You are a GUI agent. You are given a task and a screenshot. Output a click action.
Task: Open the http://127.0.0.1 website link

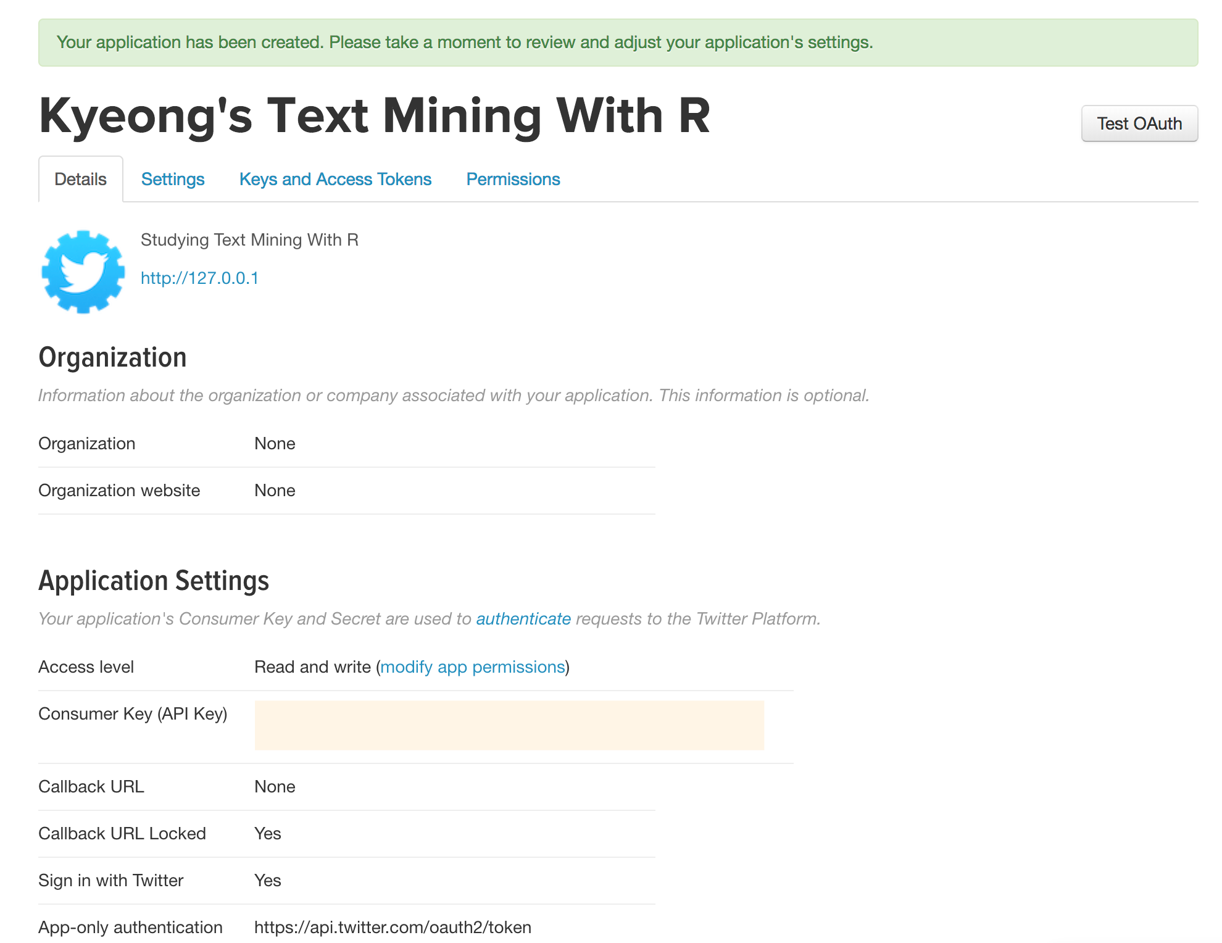point(199,278)
